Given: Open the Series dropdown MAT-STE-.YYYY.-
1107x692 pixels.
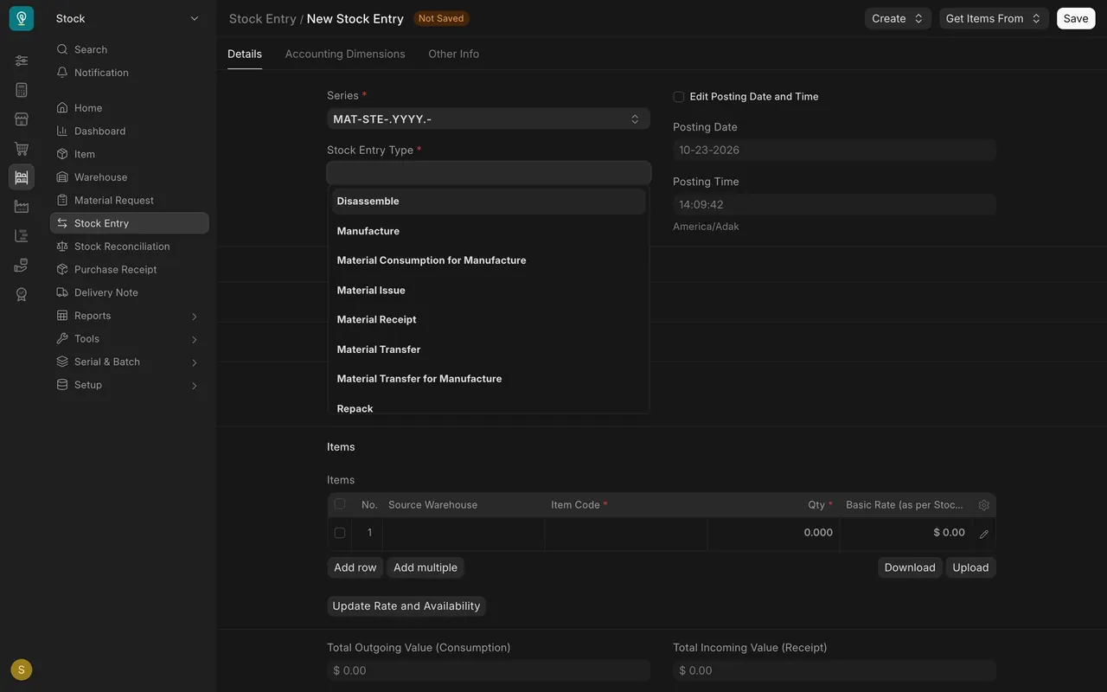Looking at the screenshot, I should tap(489, 119).
